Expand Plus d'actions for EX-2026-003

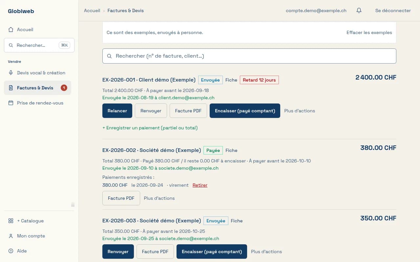(266, 252)
